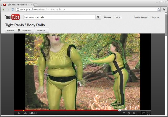This screenshot has height=117, width=168.
Task: Play the video
Action: point(19,113)
